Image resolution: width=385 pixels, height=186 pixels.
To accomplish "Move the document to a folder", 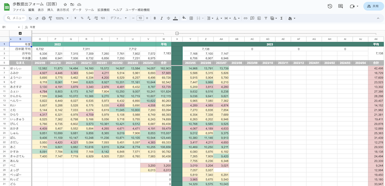I will (x=72, y=5).
